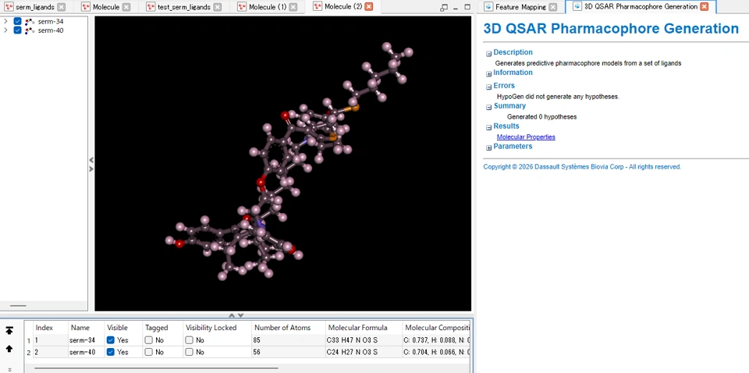Expand the serm-34 tree node
Image resolution: width=749 pixels, height=373 pixels.
(5, 22)
